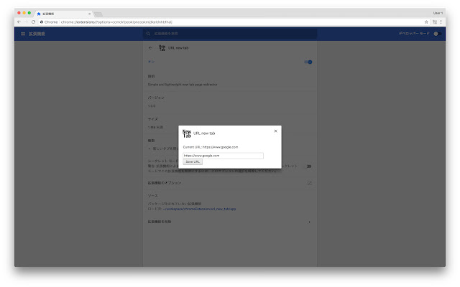Click the Current URL text in dialog
Screen dimensions: 460x287
[x=211, y=147]
